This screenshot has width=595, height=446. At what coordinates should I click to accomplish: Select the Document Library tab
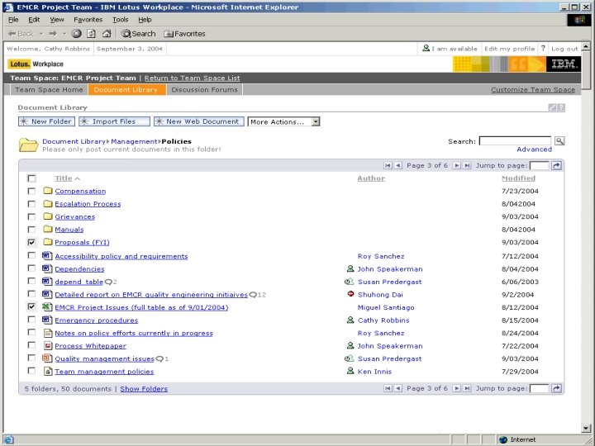point(126,90)
